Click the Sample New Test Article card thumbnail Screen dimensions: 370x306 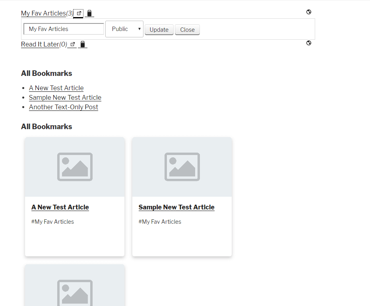point(182,167)
